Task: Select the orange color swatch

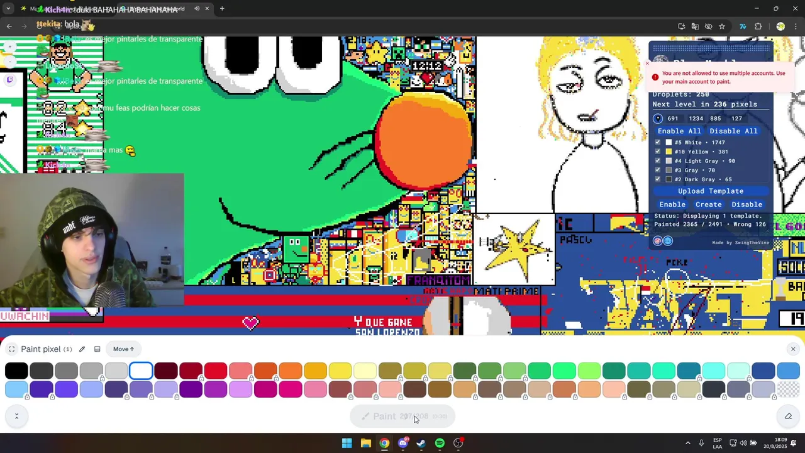Action: [290, 371]
